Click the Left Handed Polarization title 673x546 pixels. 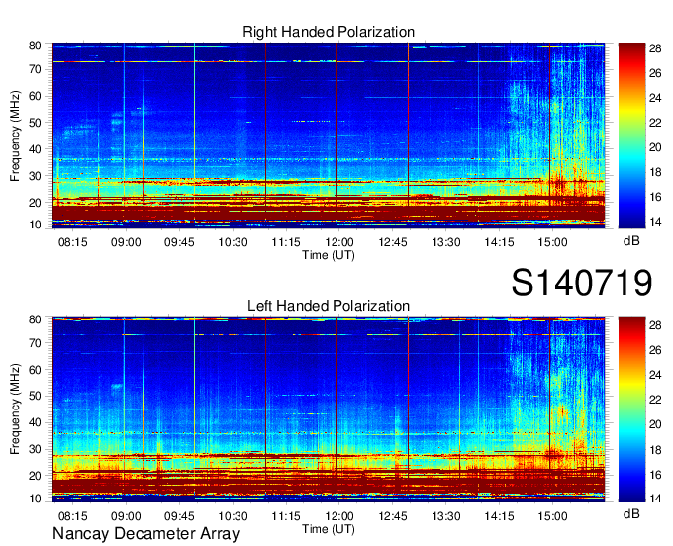(329, 306)
